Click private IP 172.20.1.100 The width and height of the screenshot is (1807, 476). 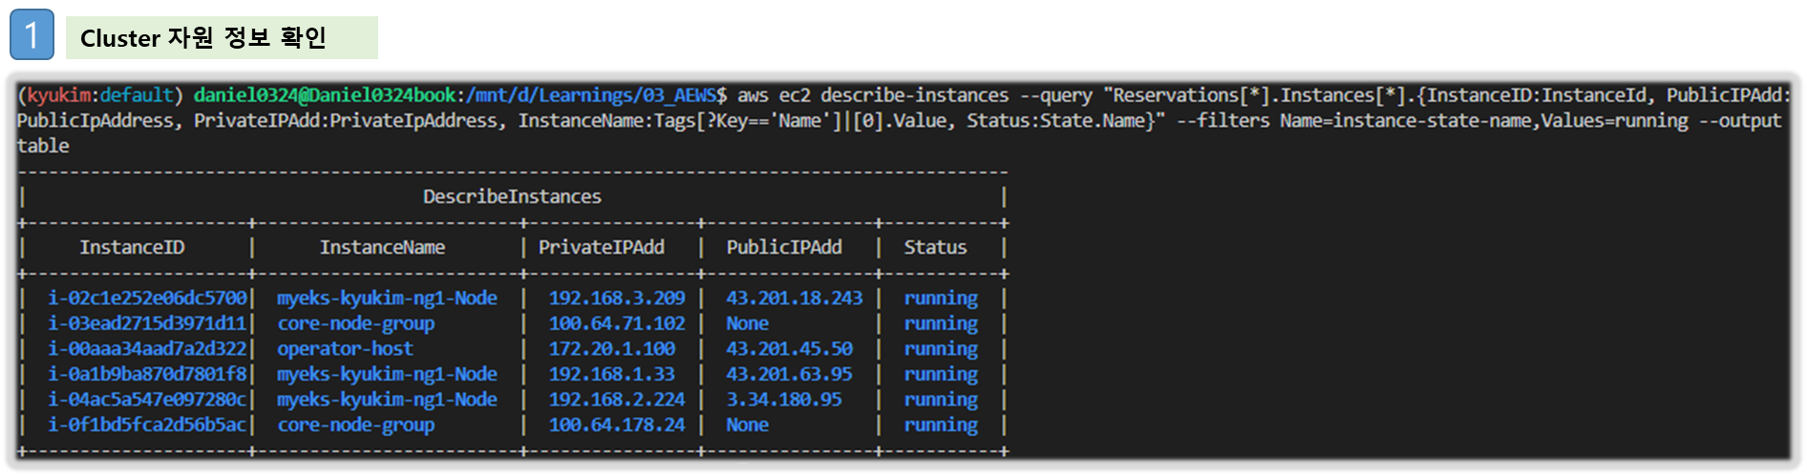[x=611, y=348]
